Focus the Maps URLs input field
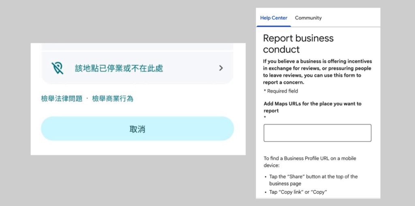415x206 pixels. click(317, 133)
